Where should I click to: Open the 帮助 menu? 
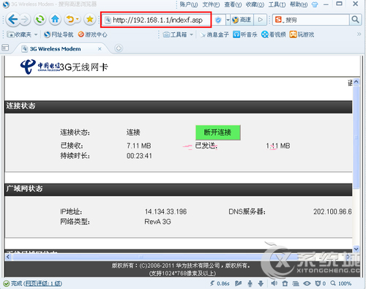click(299, 4)
